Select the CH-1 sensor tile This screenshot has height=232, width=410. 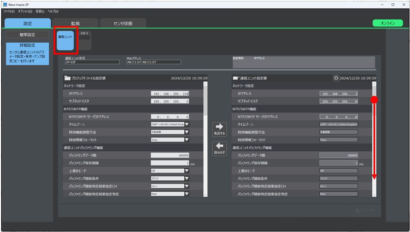click(x=85, y=41)
